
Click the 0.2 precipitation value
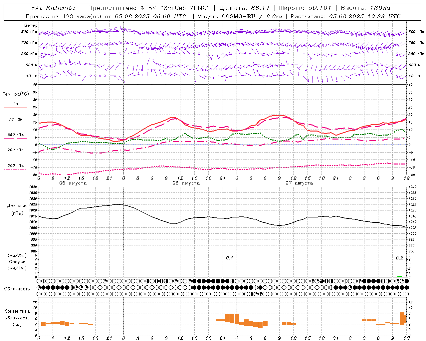tap(399, 258)
